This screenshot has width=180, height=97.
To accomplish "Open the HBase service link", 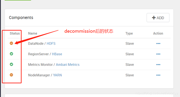I will (57, 54).
